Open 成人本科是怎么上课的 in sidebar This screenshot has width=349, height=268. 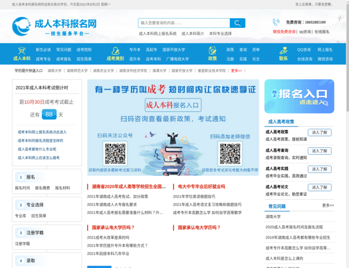pos(284,258)
